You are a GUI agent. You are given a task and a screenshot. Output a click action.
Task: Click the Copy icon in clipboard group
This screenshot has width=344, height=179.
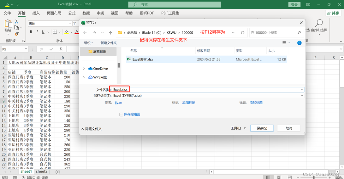(x=16, y=28)
